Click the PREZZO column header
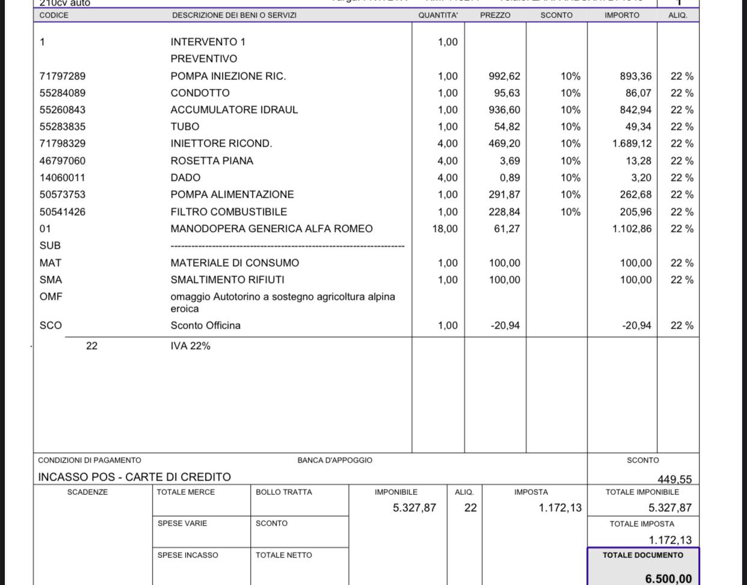 click(495, 15)
